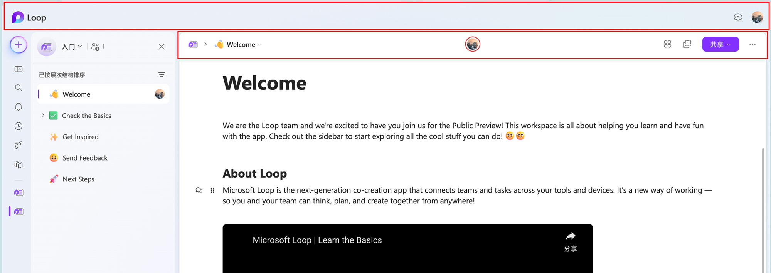The width and height of the screenshot is (771, 273).
Task: Open notifications bell icon
Action: pos(19,107)
